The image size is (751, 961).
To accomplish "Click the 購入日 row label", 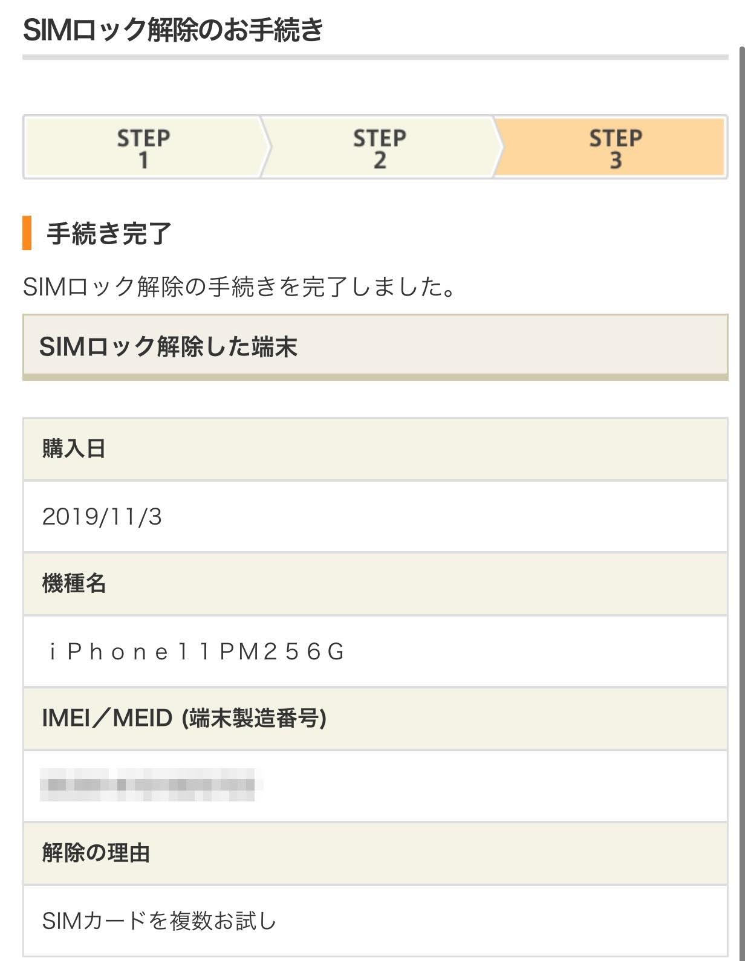I will (x=74, y=448).
